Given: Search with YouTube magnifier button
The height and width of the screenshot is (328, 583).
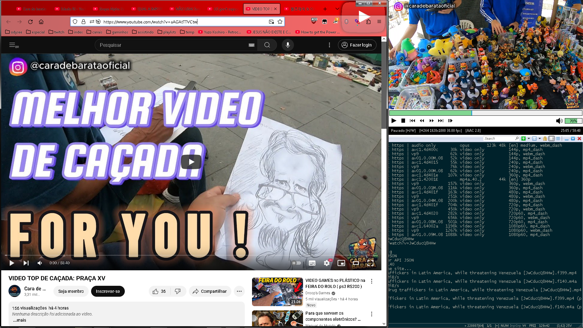Looking at the screenshot, I should coord(267,45).
